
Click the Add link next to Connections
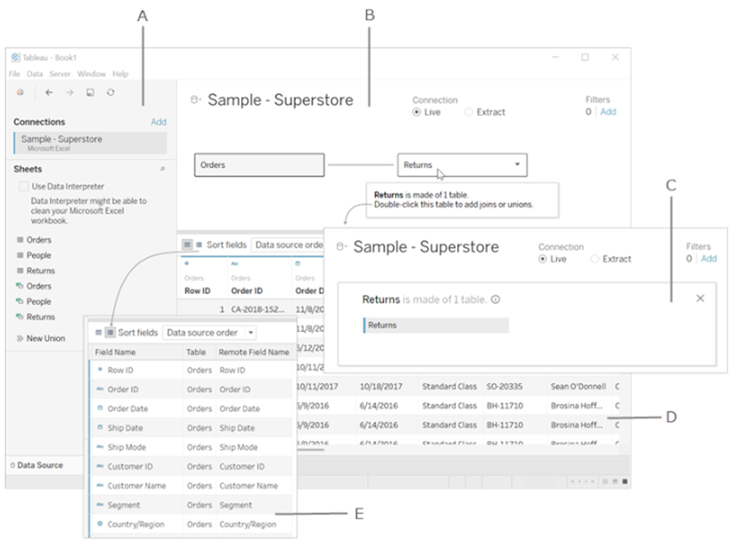click(x=159, y=122)
